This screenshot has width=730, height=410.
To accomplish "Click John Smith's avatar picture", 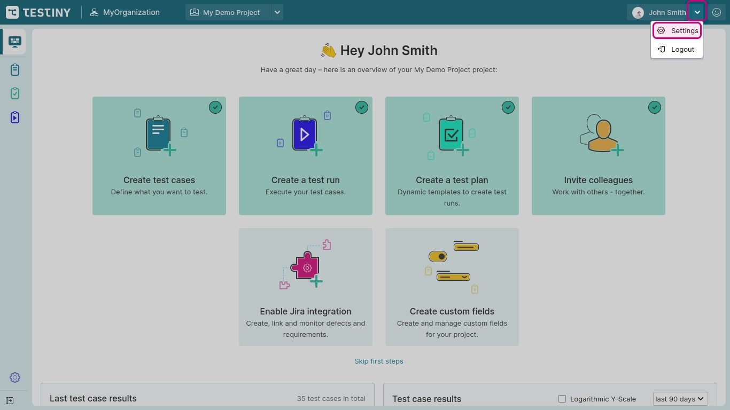I will point(638,13).
